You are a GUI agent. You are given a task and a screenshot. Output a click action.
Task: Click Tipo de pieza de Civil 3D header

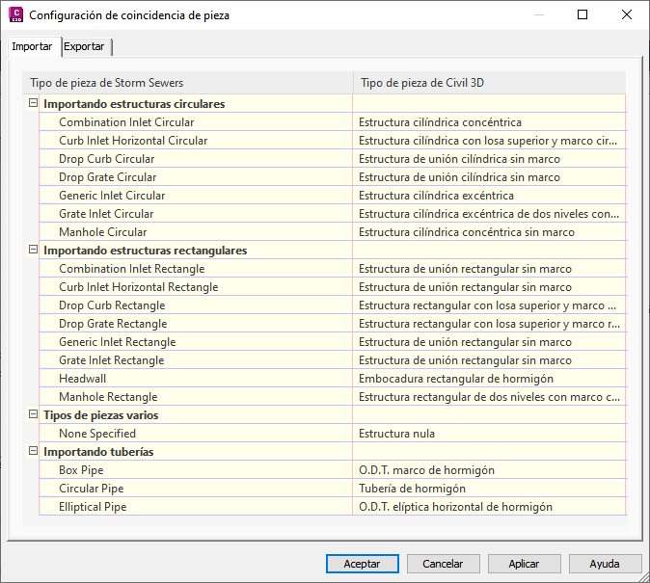pos(487,83)
